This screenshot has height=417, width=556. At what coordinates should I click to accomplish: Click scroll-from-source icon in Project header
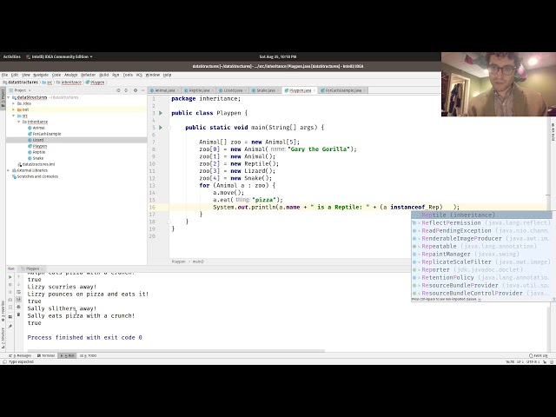pos(118,90)
